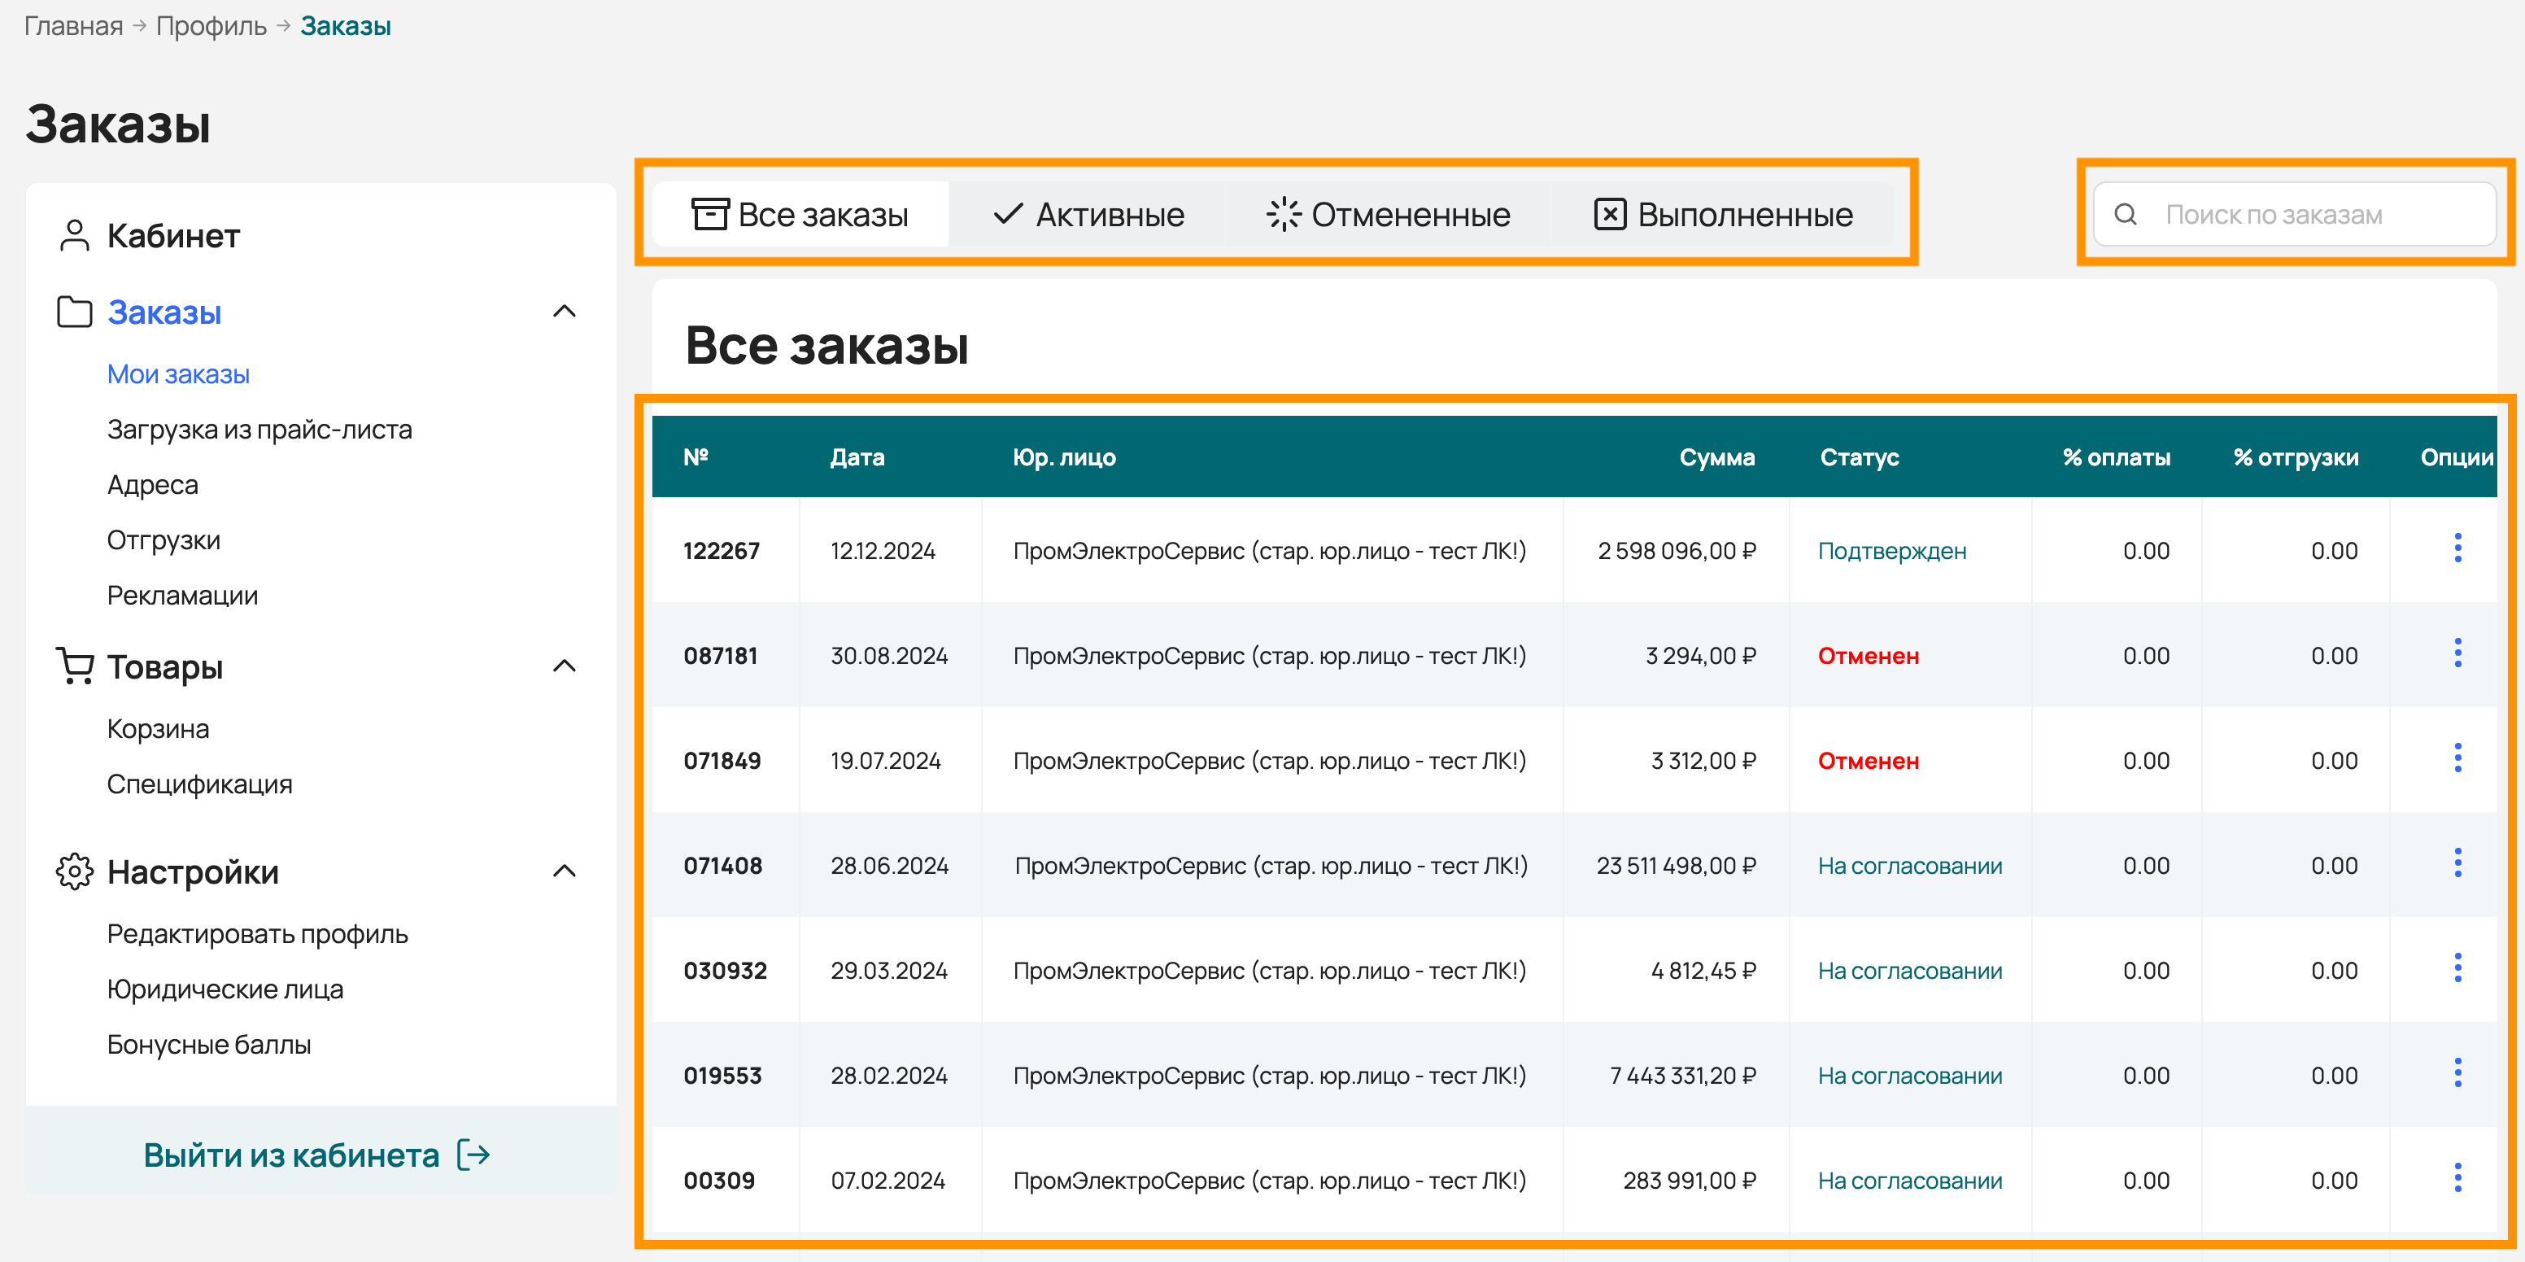Open three-dot options for order 071408
The width and height of the screenshot is (2525, 1262).
coord(2457,863)
